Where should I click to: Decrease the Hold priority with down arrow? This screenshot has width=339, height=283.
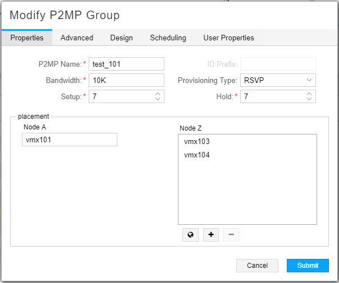pyautogui.click(x=309, y=99)
